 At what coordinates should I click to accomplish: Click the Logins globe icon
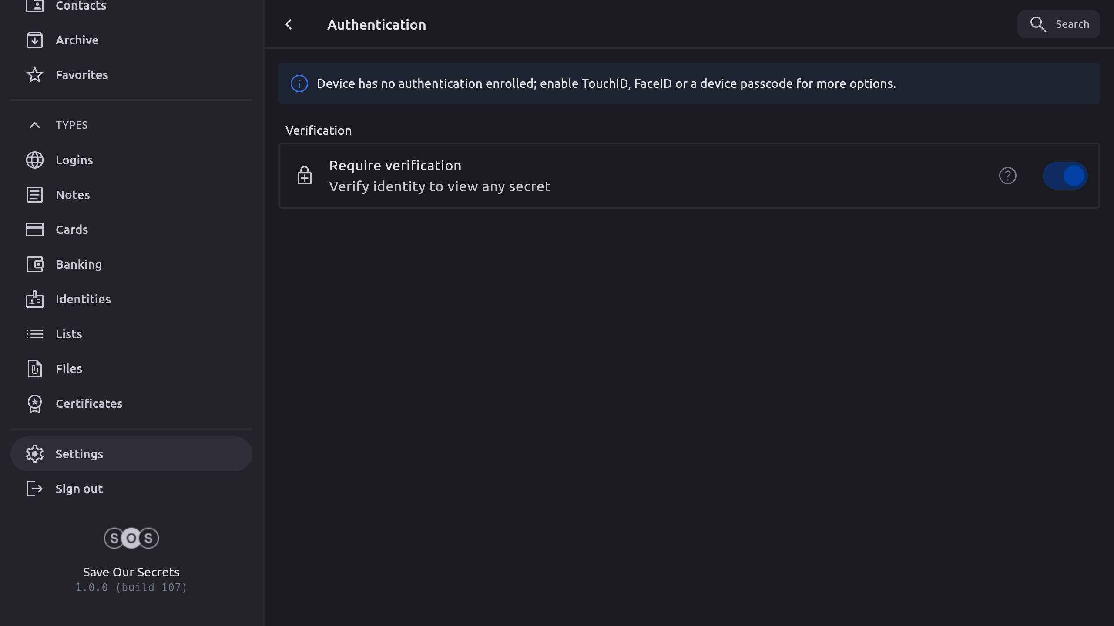coord(35,160)
